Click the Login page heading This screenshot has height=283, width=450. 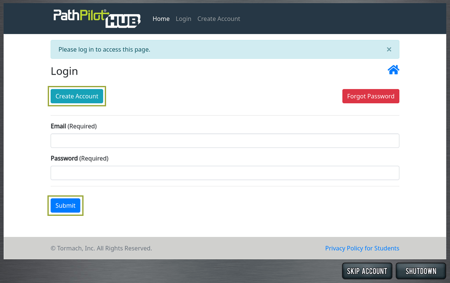pos(64,71)
